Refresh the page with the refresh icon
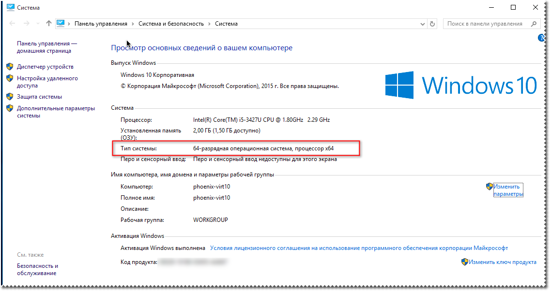551x292 pixels. [432, 24]
